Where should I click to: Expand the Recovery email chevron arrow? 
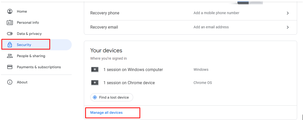(x=288, y=27)
